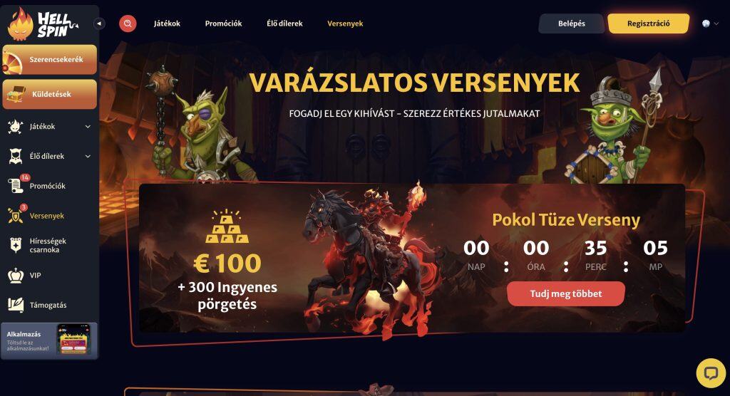Click the Versenyek trophy icon in sidebar
The image size is (730, 396).
click(16, 216)
